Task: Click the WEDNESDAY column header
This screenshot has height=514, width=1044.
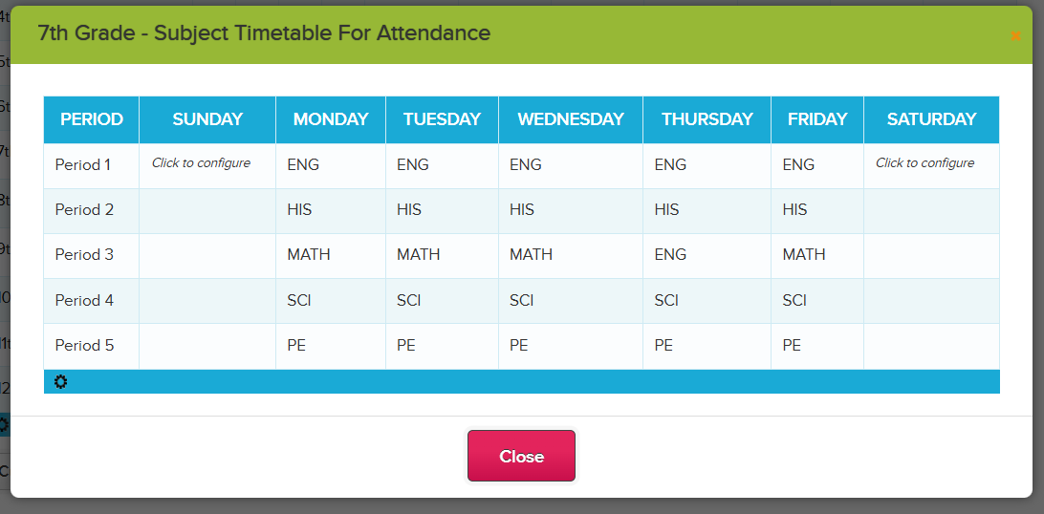Action: pyautogui.click(x=570, y=119)
